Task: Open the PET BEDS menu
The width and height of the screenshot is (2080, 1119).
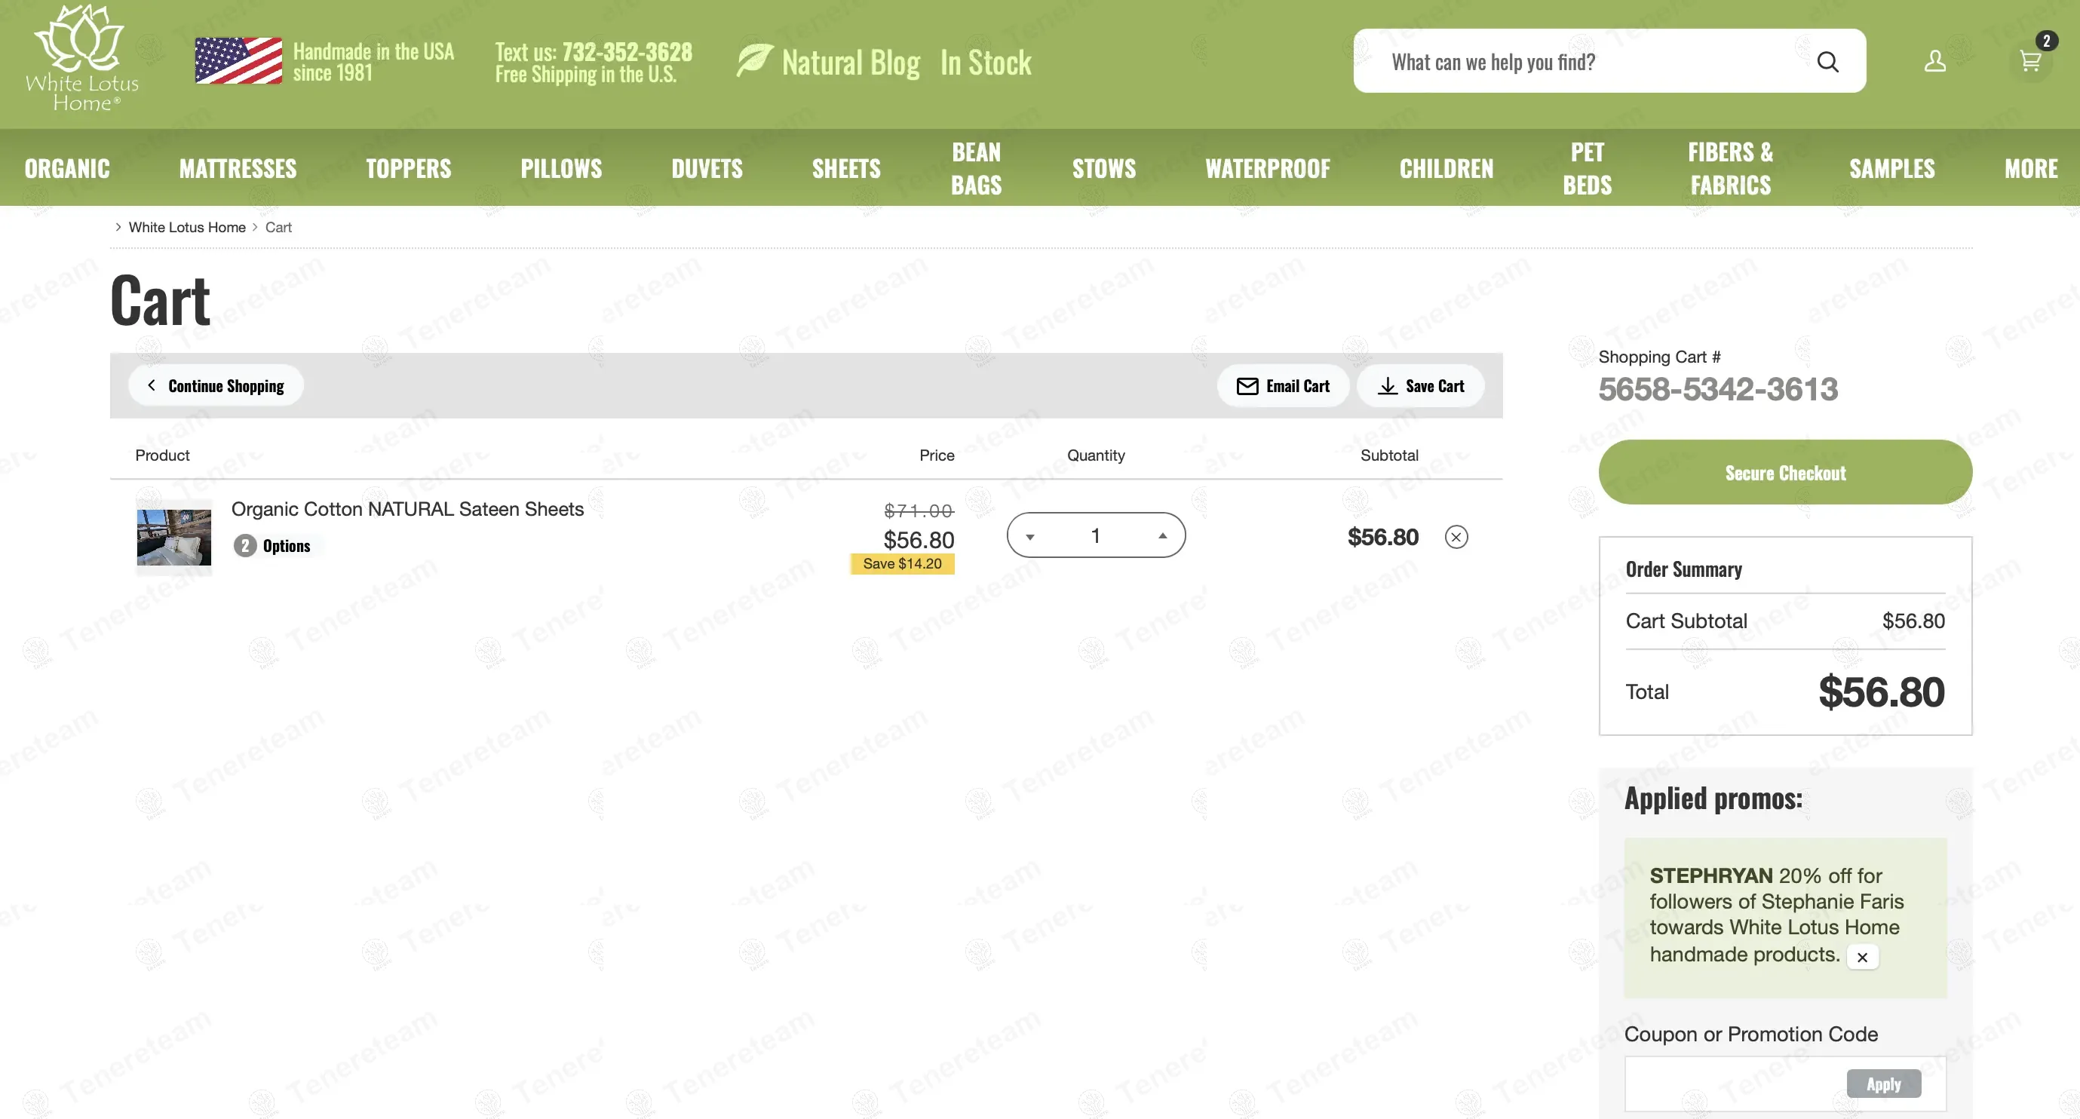Action: pos(1588,168)
